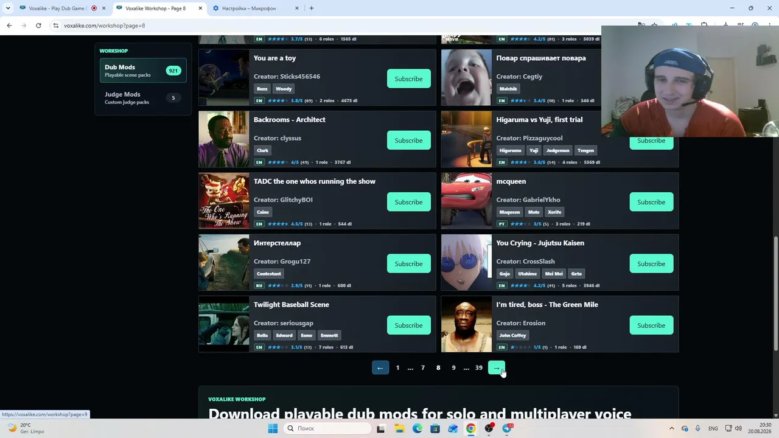The image size is (779, 438).
Task: Subscribe to I'm tired, boss - The Green Mile
Action: point(651,325)
